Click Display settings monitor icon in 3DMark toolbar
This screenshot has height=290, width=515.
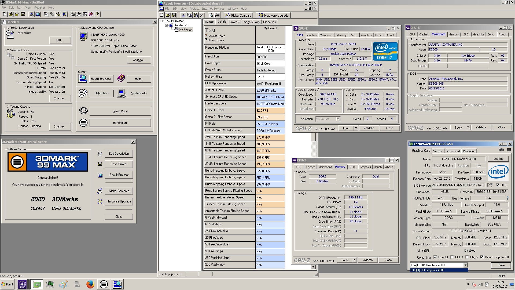point(64,14)
